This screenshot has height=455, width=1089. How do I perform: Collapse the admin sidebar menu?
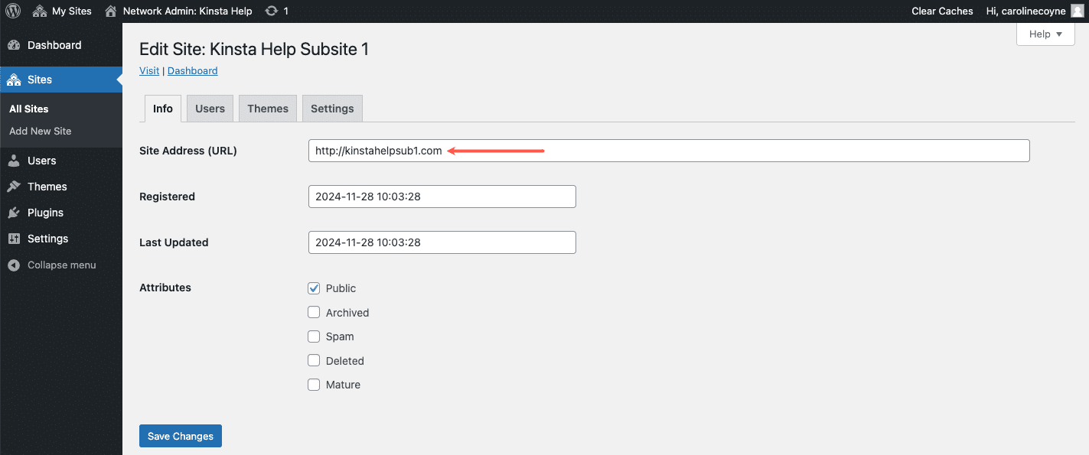click(x=61, y=265)
